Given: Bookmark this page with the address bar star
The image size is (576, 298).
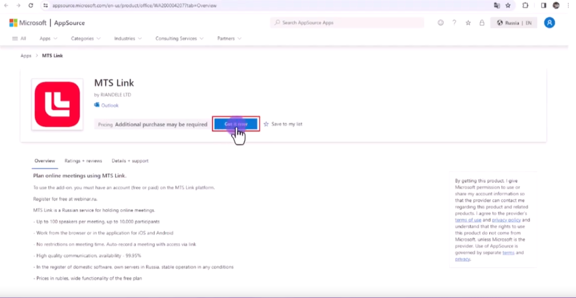Looking at the screenshot, I should (x=508, y=6).
